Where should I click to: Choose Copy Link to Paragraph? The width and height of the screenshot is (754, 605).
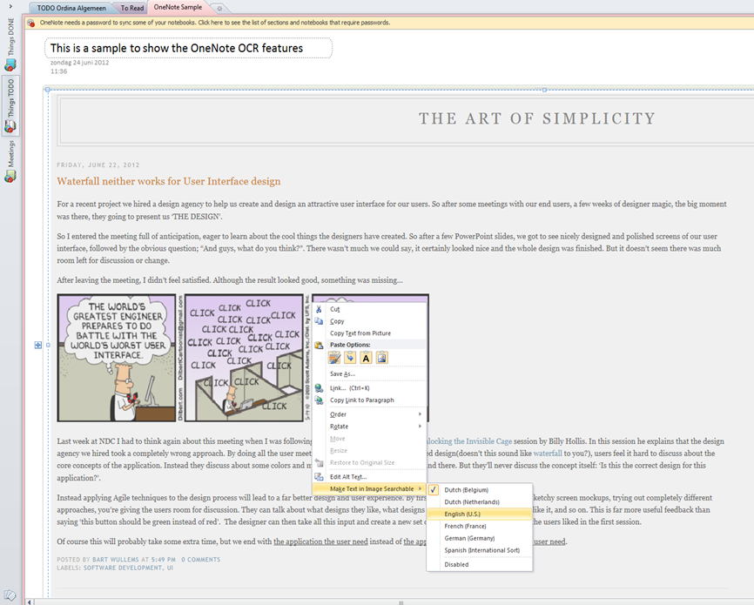click(x=369, y=400)
